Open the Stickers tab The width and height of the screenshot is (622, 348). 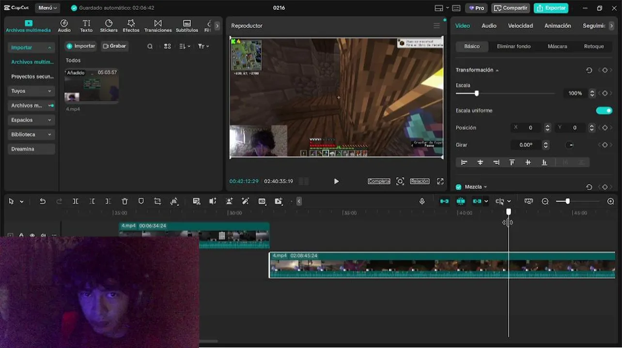coord(109,26)
